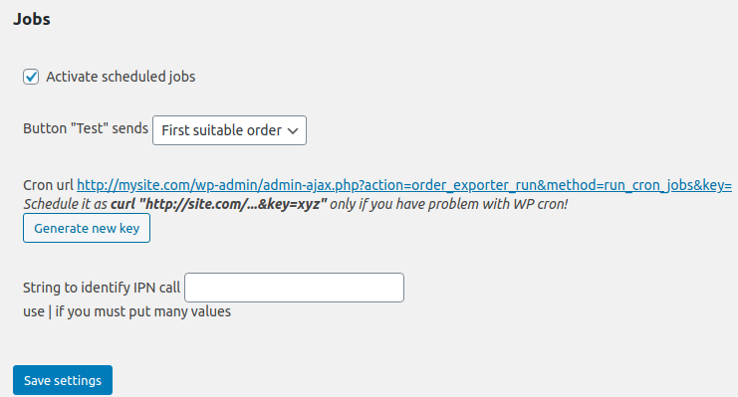
Task: Click the "Schedule it as" italic text
Action: click(66, 204)
